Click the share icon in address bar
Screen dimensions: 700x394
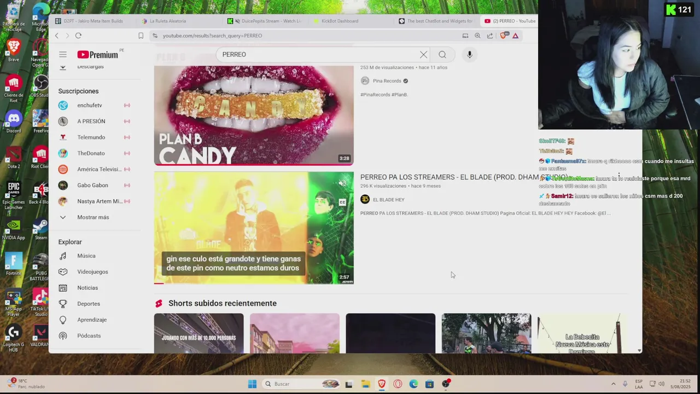pos(489,36)
